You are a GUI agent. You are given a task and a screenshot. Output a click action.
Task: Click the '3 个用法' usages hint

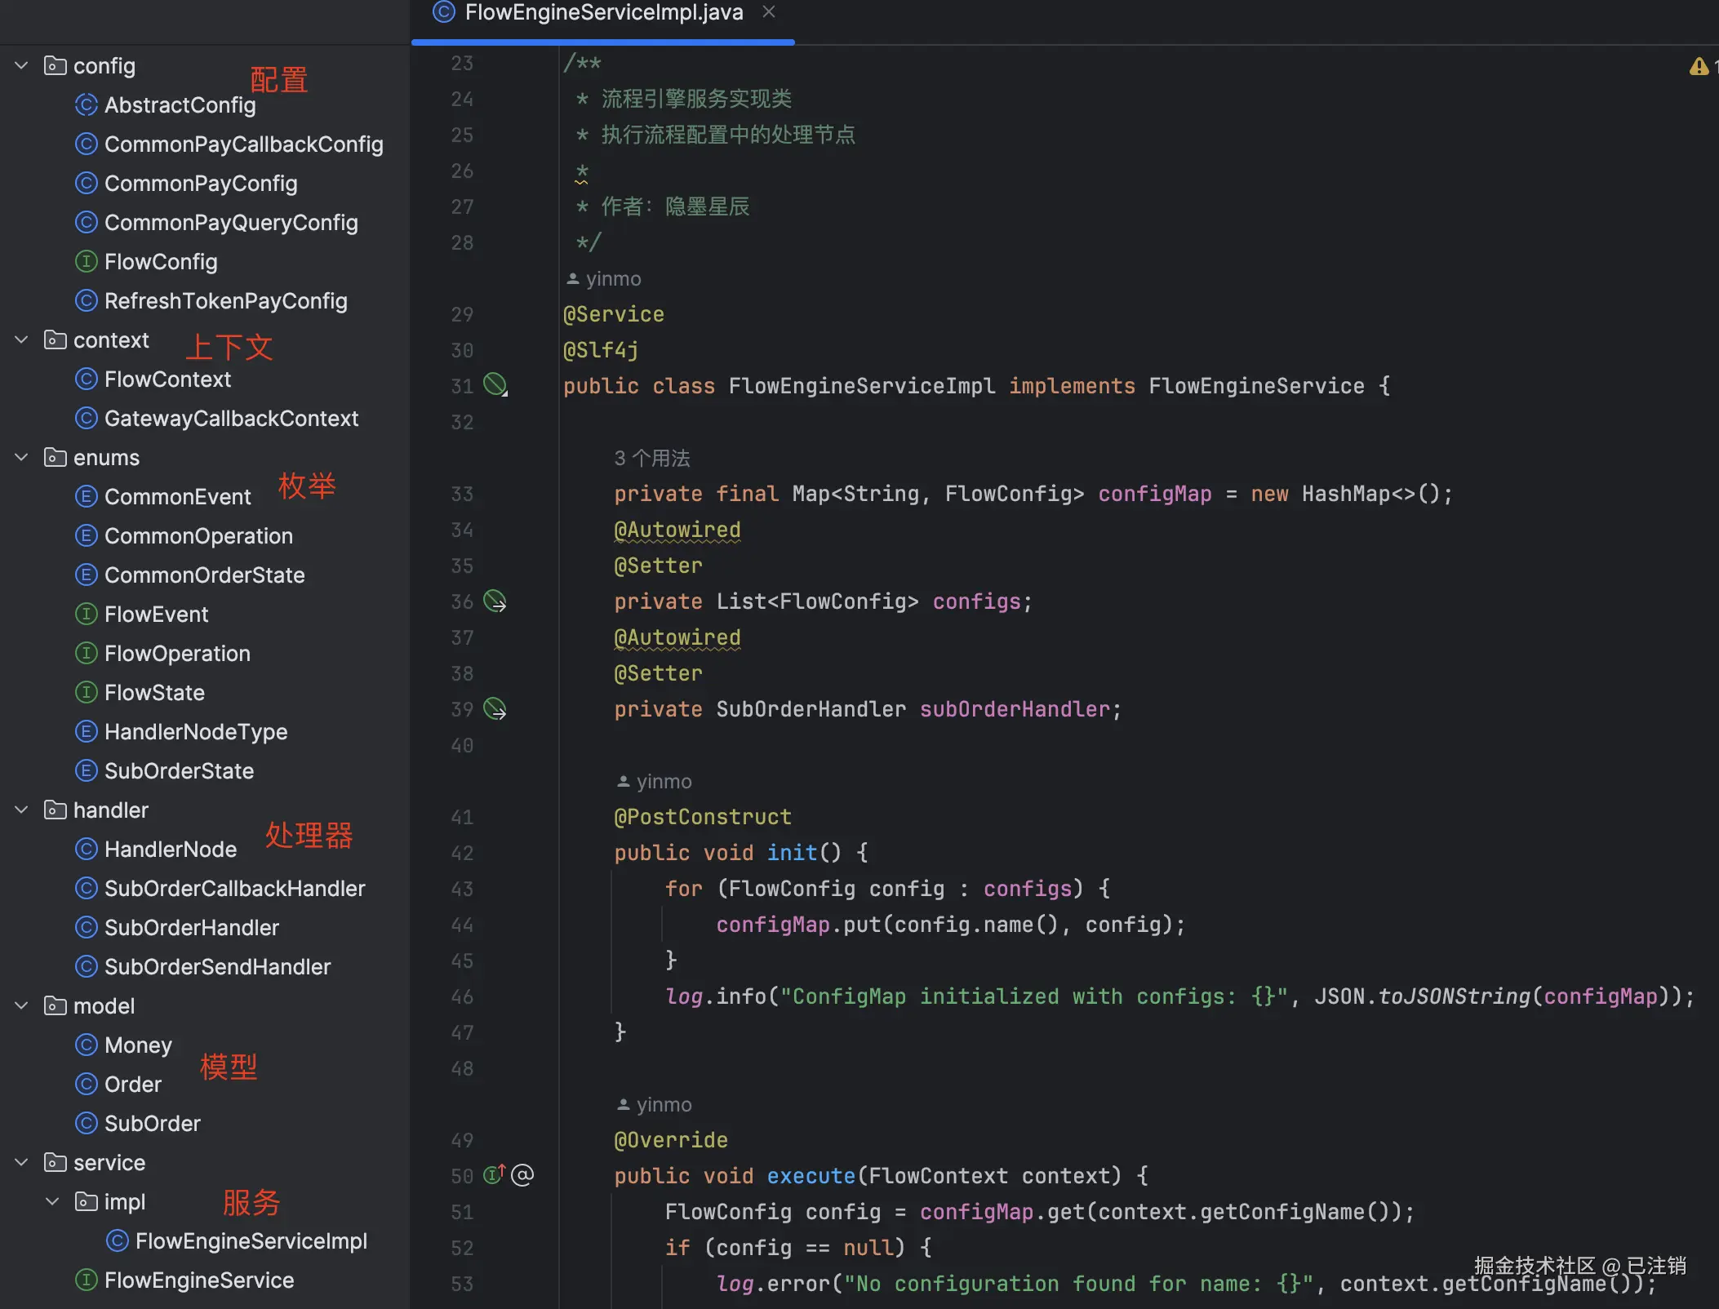(652, 459)
